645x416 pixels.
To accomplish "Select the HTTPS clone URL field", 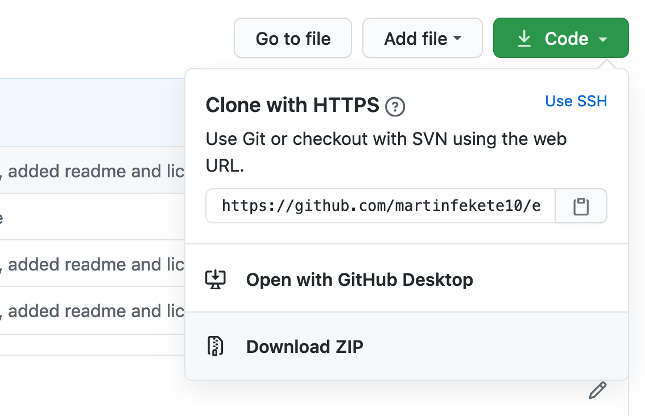I will [x=381, y=206].
